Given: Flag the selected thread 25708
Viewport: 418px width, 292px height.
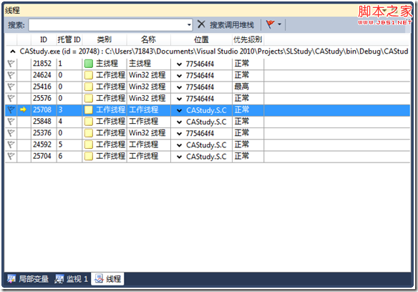Looking at the screenshot, I should (x=11, y=110).
